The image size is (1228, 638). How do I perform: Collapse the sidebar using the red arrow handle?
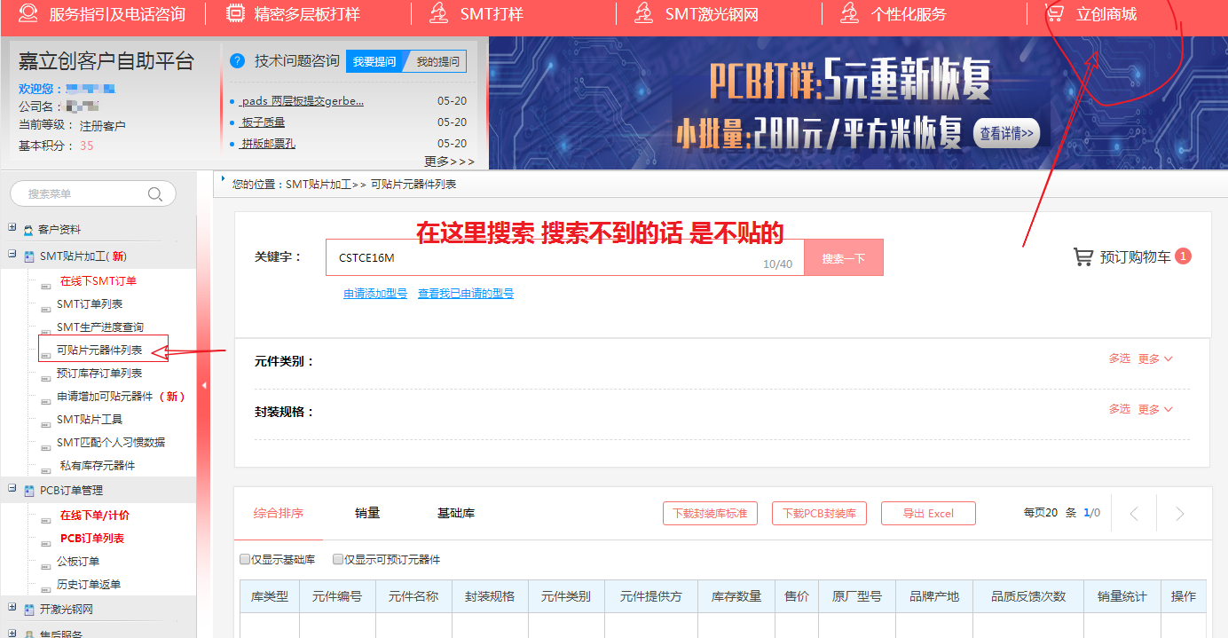point(203,385)
